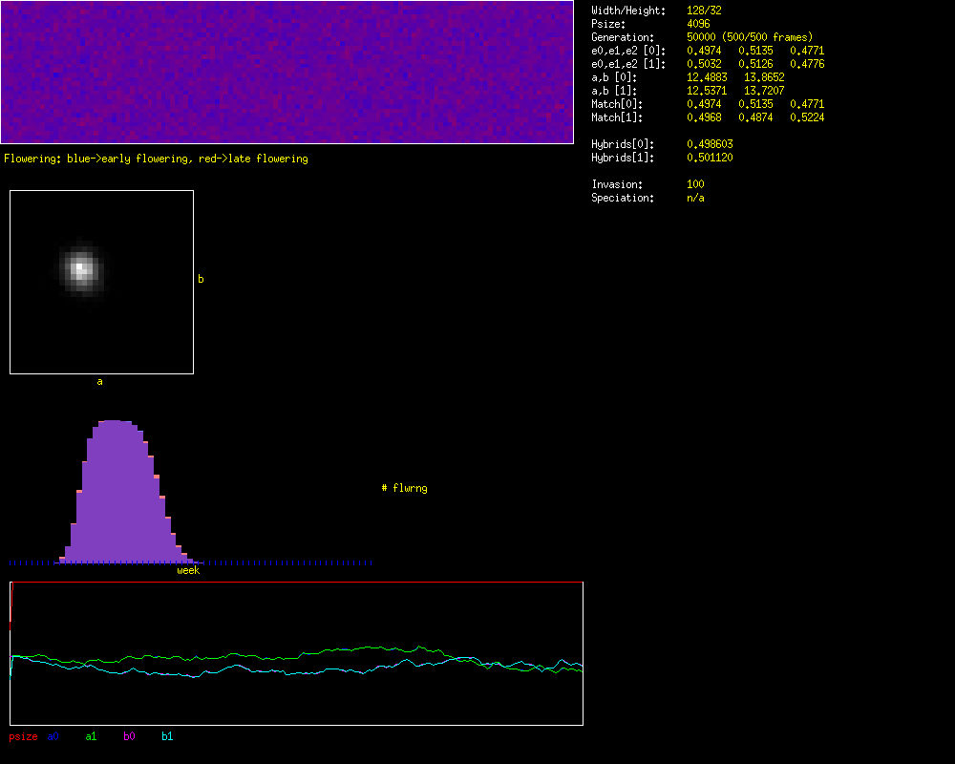Select the "50000 (500/500 frames)" value
The height and width of the screenshot is (764, 955).
tap(750, 38)
